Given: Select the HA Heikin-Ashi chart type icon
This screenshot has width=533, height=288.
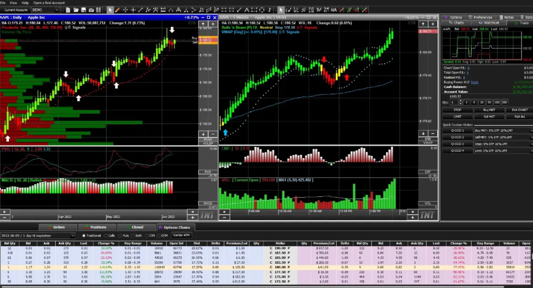Looking at the screenshot, I should tap(333, 10).
